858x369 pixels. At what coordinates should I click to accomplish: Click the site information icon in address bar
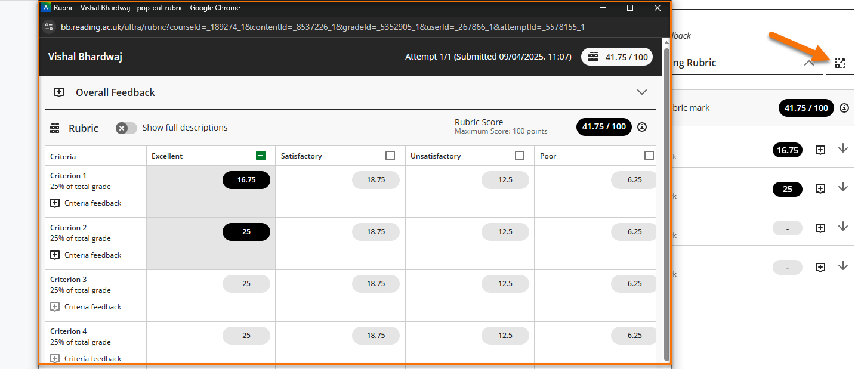pos(50,27)
